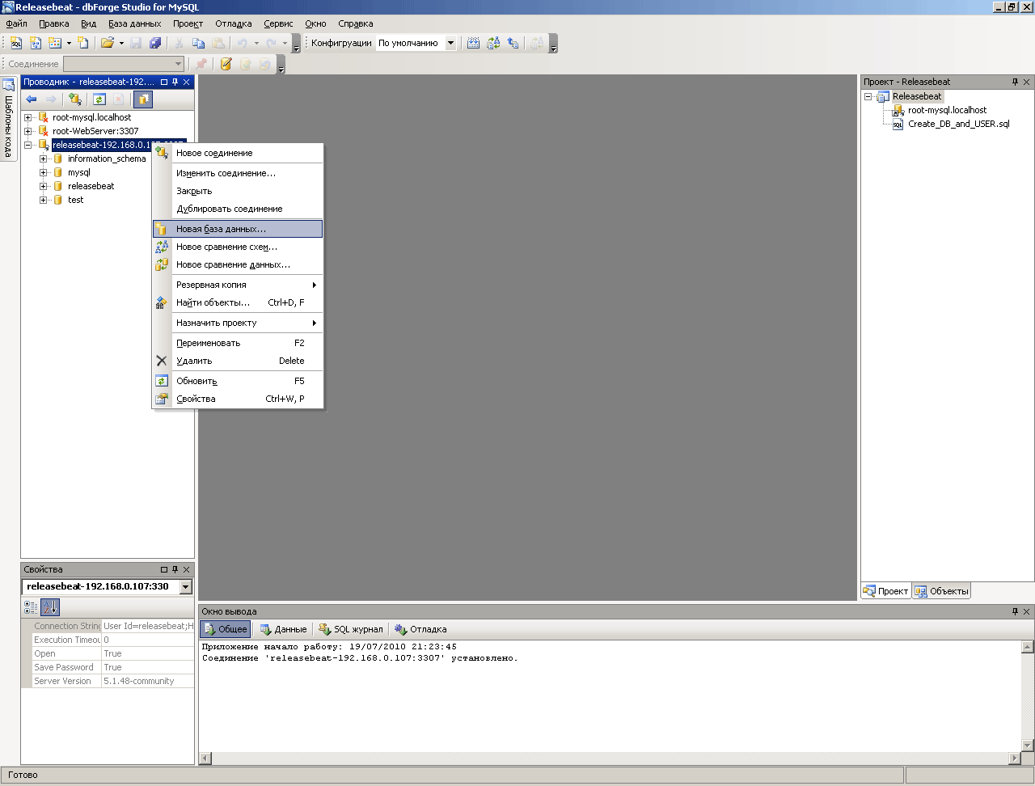
Task: Show the SQL журнал output view
Action: coord(351,629)
